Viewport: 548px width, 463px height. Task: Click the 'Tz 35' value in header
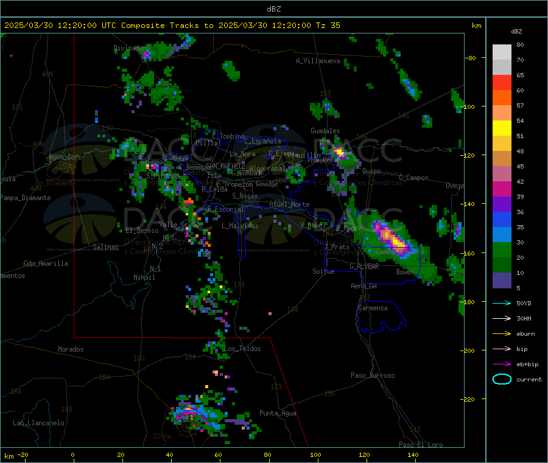coord(328,26)
